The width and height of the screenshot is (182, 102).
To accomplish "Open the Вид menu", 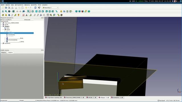I will click(13, 5).
